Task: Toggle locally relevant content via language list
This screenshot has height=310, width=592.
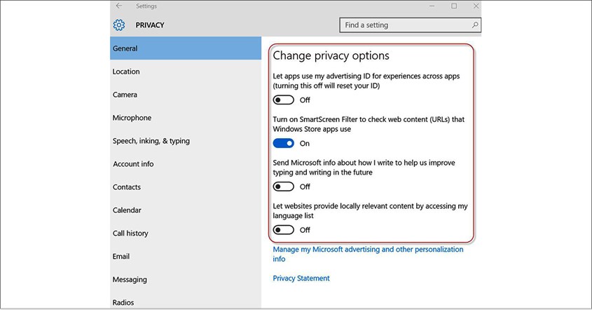Action: click(x=284, y=230)
